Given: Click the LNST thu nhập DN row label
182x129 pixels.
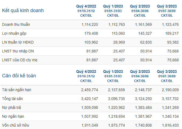Looking at the screenshot, I should (x=18, y=51).
